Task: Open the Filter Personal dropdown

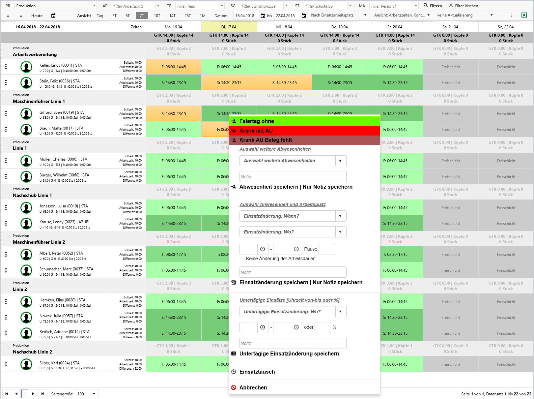Action: click(x=416, y=6)
